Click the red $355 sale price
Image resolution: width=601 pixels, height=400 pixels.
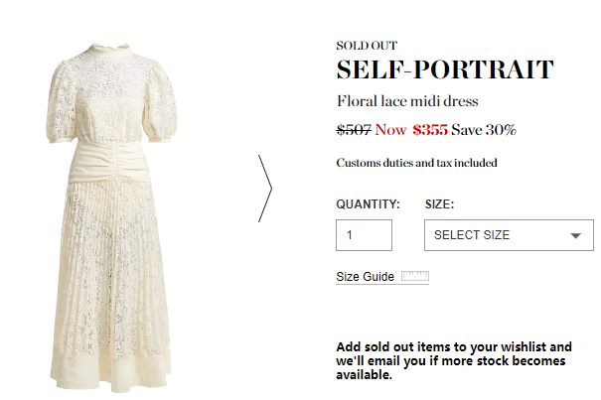pyautogui.click(x=430, y=129)
